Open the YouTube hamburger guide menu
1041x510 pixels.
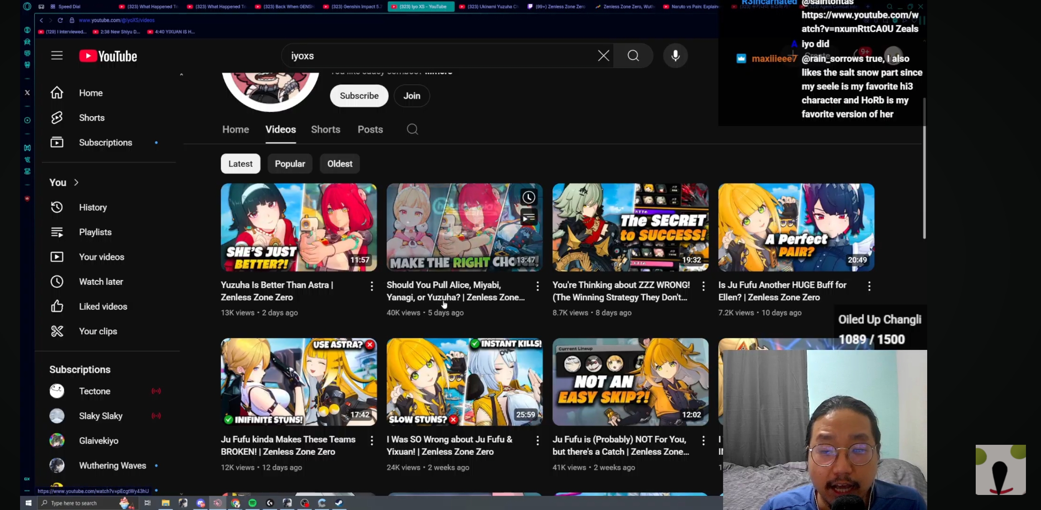point(57,56)
